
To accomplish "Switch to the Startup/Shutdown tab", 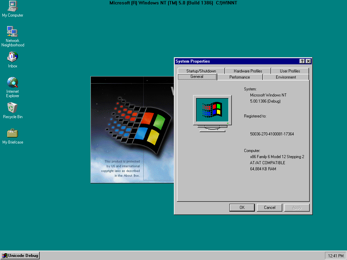I will point(201,71).
